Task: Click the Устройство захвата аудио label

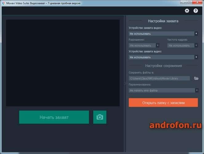Action: pyautogui.click(x=145, y=51)
